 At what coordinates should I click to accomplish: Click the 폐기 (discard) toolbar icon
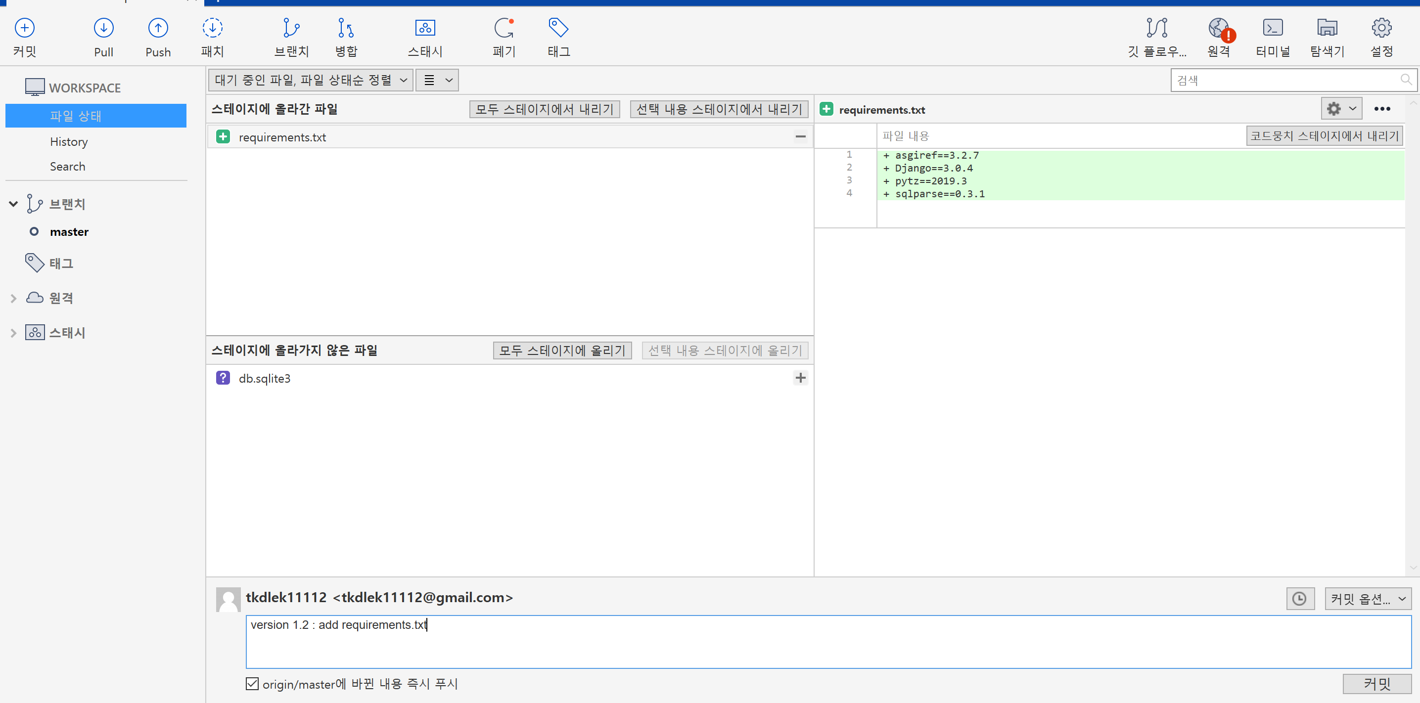[x=504, y=28]
